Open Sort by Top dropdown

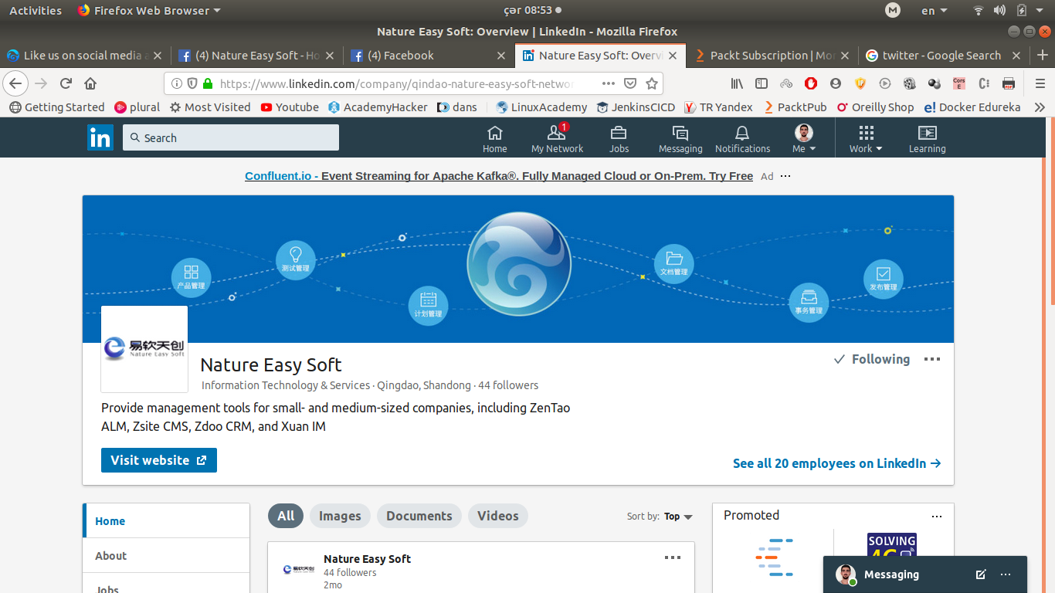pos(678,517)
